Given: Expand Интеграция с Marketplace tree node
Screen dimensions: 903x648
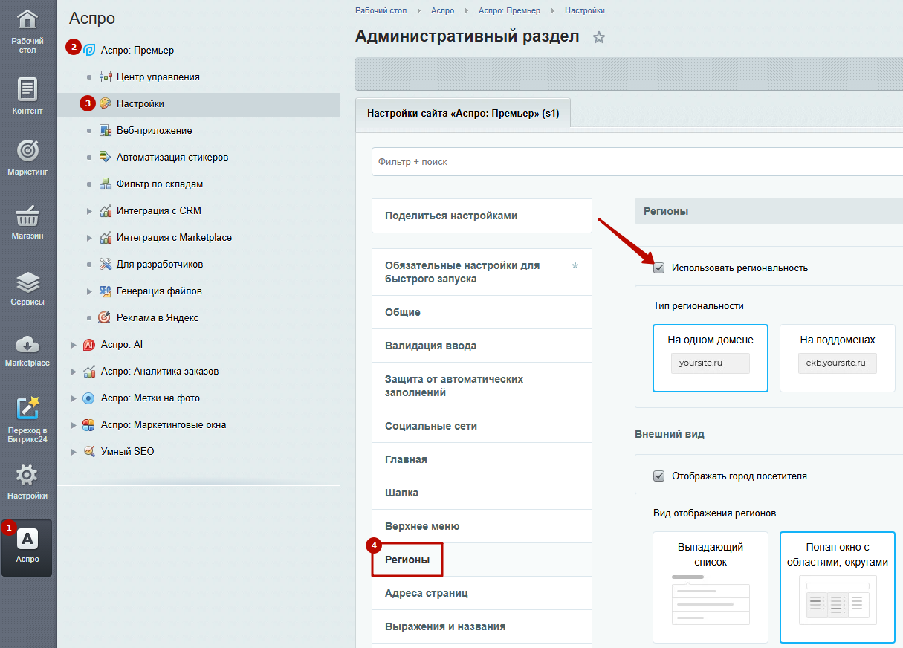Looking at the screenshot, I should point(89,238).
